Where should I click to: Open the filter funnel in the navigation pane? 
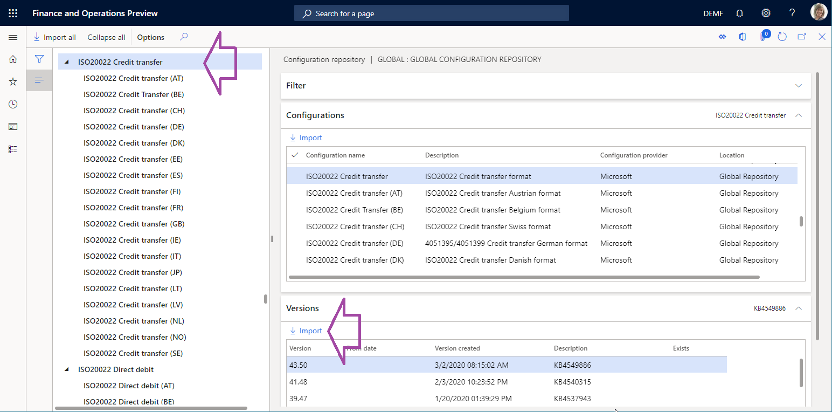(39, 59)
